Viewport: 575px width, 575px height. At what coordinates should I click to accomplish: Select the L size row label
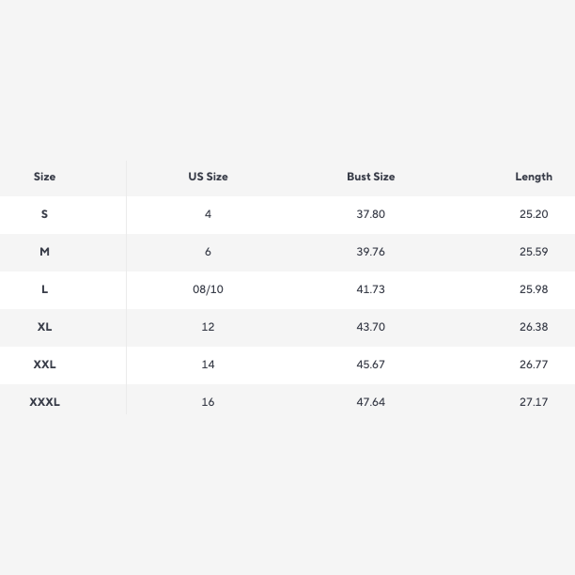click(44, 289)
